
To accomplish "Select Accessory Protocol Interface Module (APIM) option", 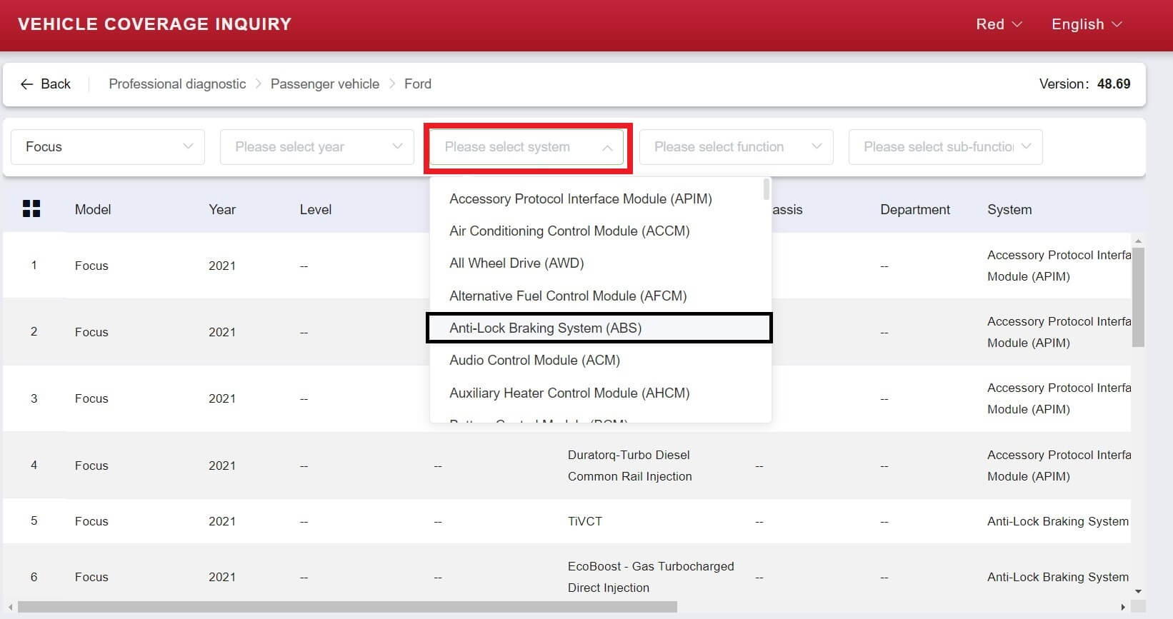I will [580, 199].
